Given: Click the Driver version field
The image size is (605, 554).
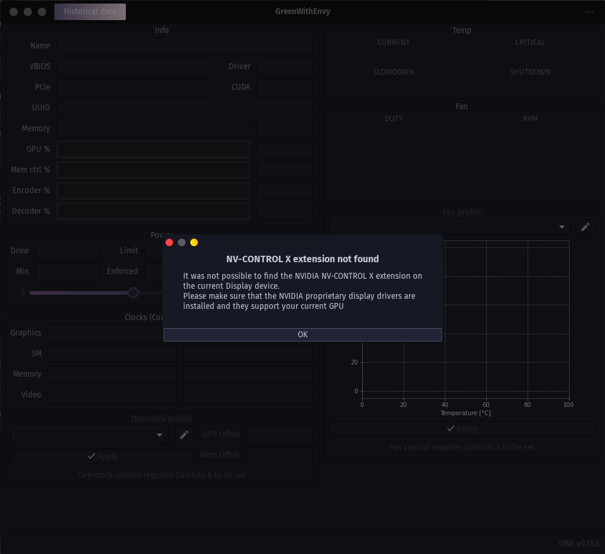Looking at the screenshot, I should click(285, 66).
